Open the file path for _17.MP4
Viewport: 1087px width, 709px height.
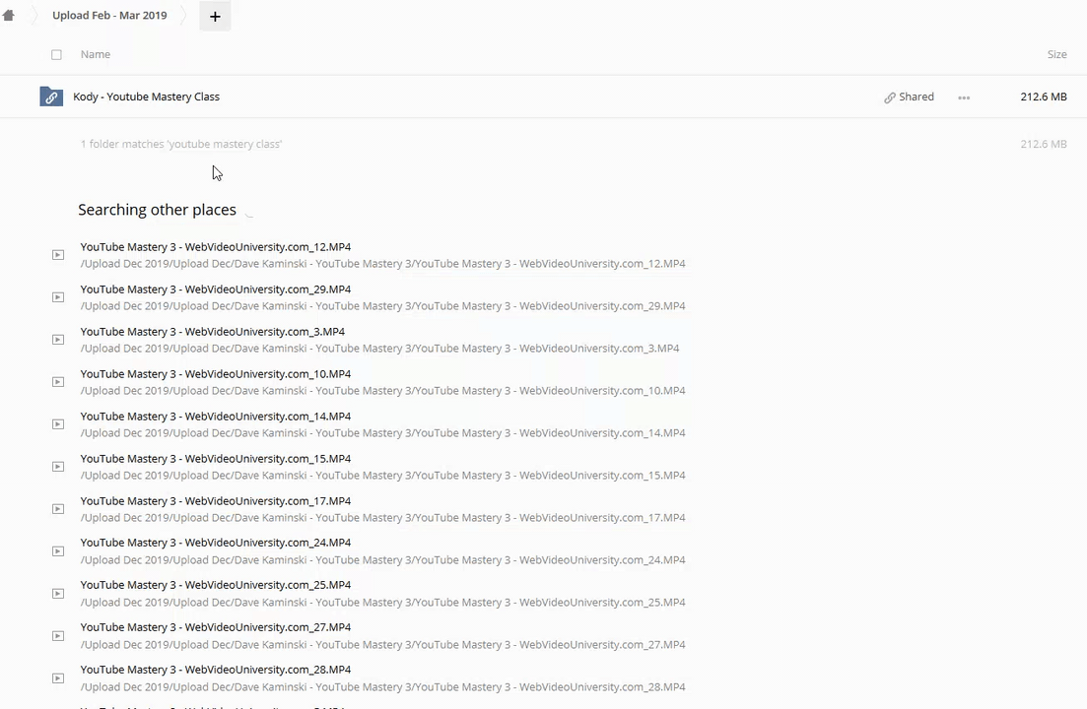pos(382,518)
